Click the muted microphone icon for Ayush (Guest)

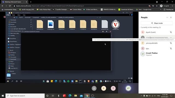(171, 32)
